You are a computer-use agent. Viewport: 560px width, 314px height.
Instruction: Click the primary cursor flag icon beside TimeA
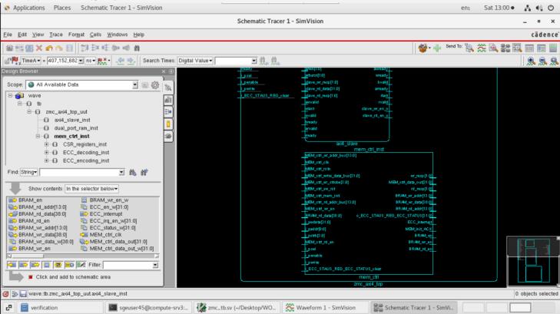(x=15, y=61)
